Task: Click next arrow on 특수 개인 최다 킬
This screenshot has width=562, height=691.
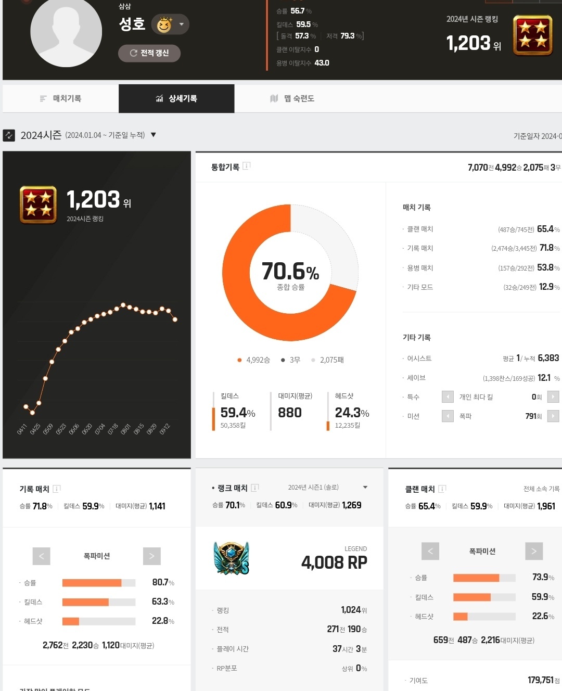Action: tap(553, 397)
